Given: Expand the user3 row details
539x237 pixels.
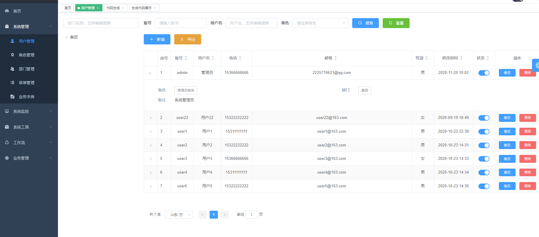Looking at the screenshot, I should (151, 159).
